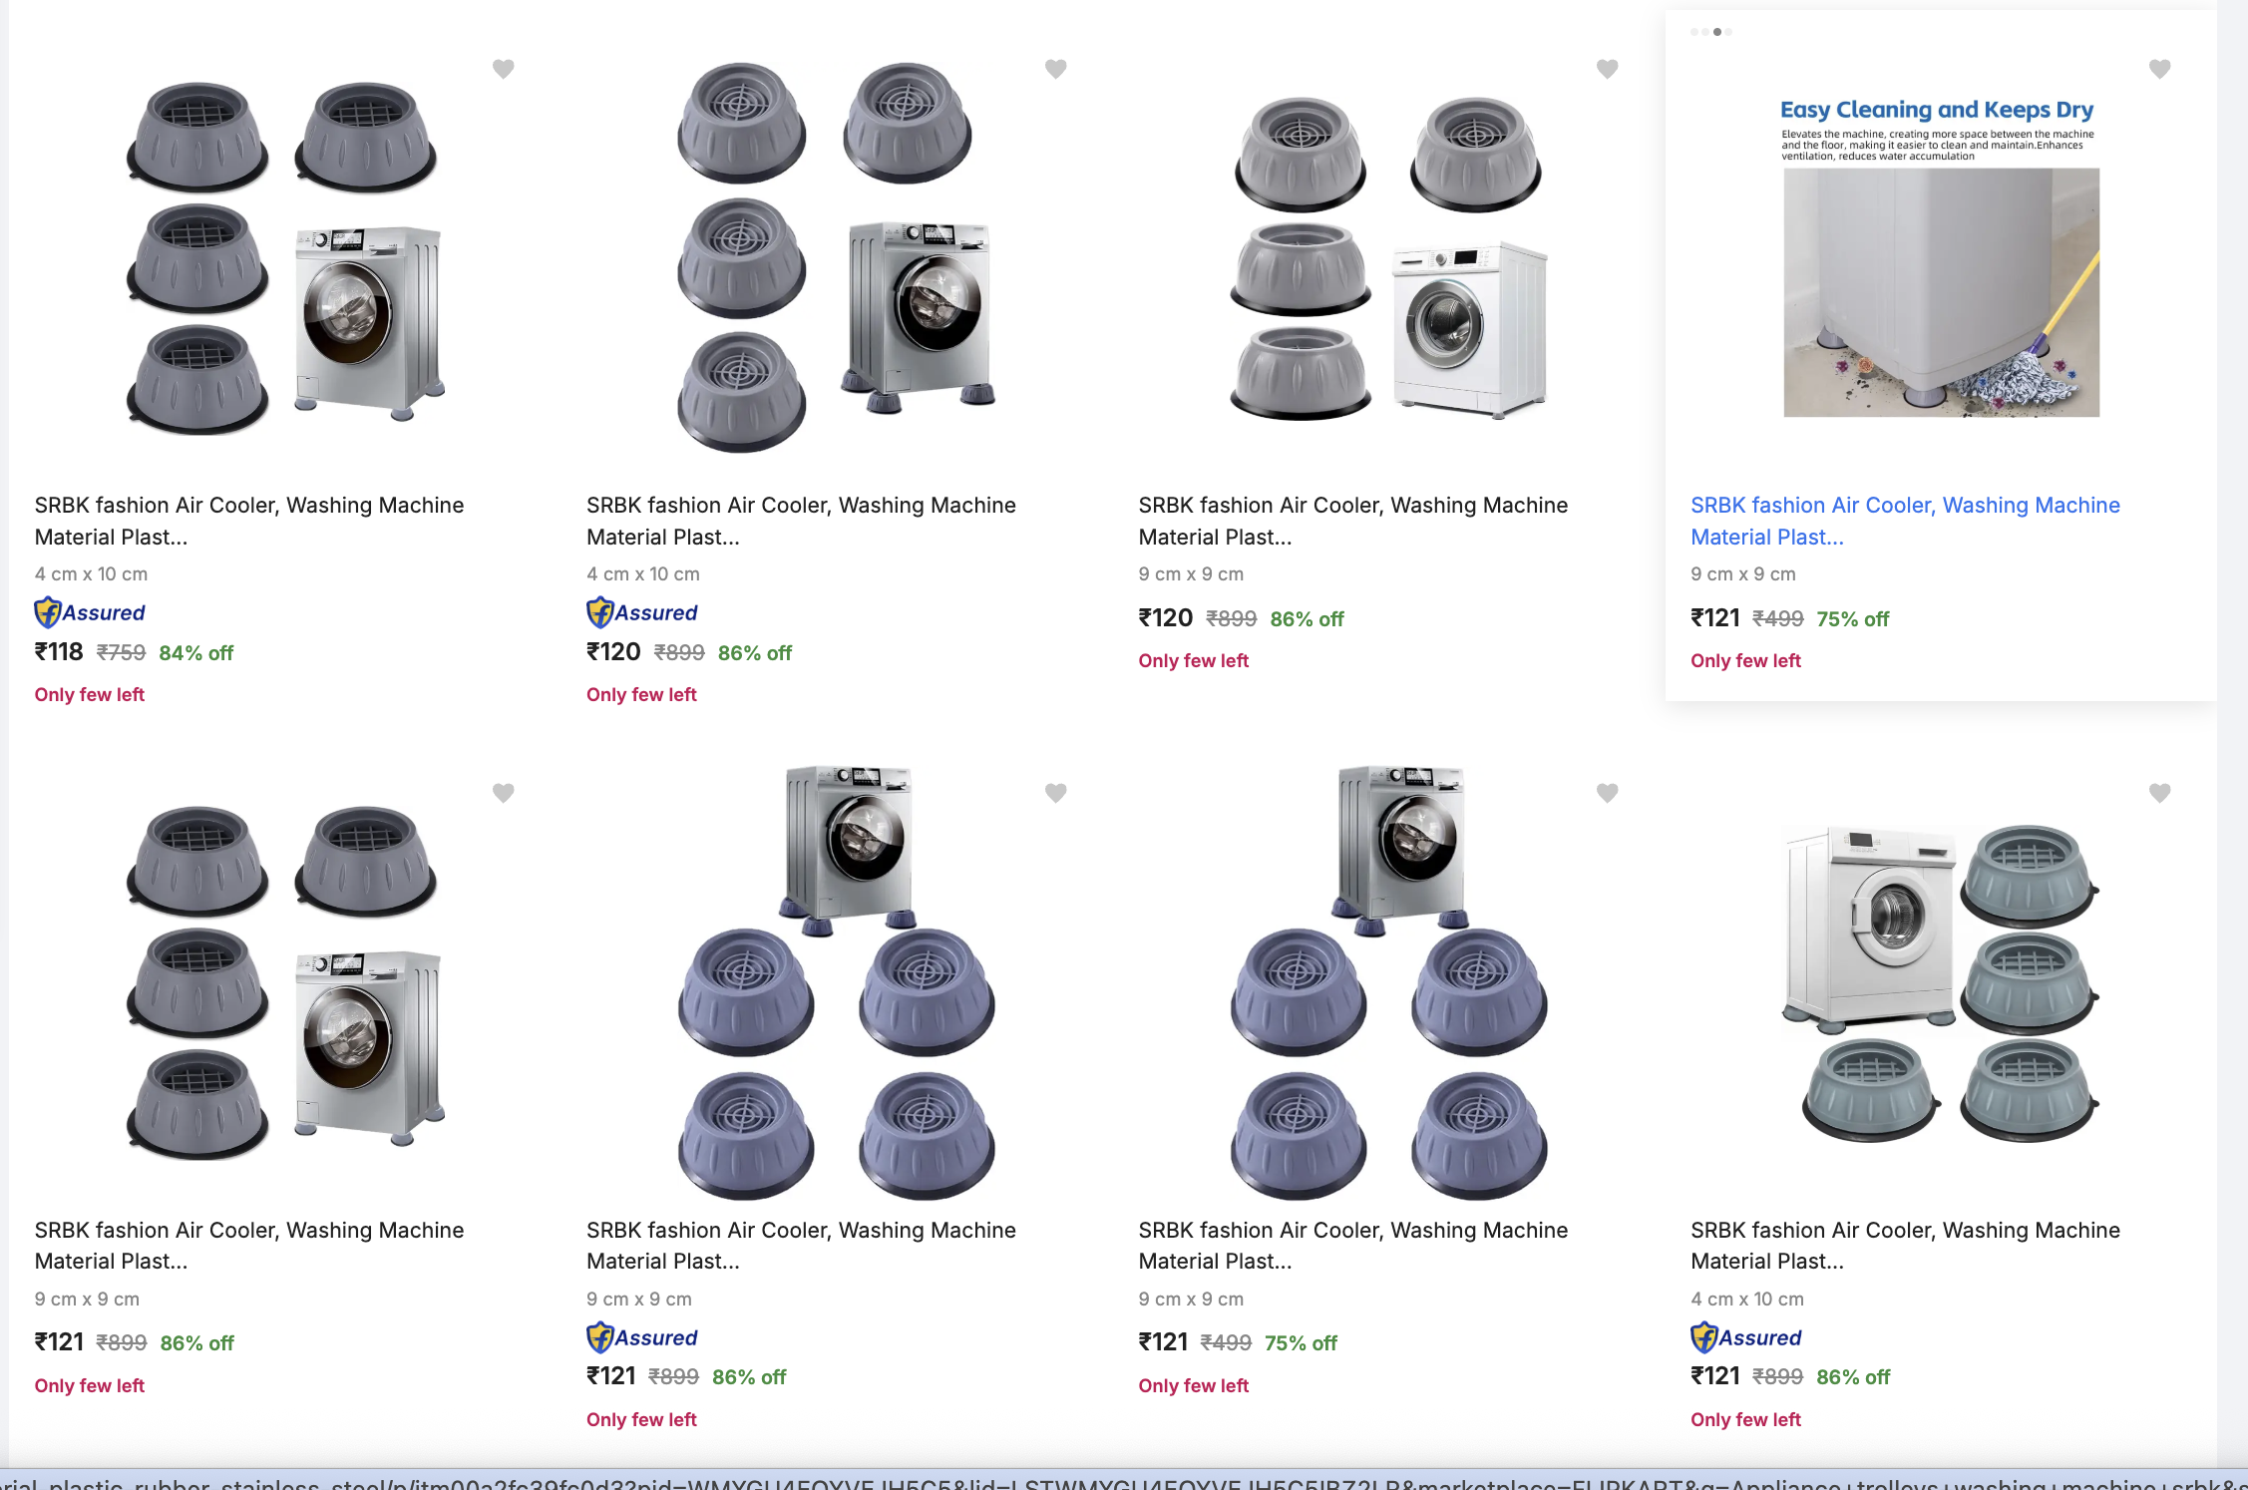Heart the Assured ₹121 product sized 9 cm x 9 cm

coord(1055,793)
